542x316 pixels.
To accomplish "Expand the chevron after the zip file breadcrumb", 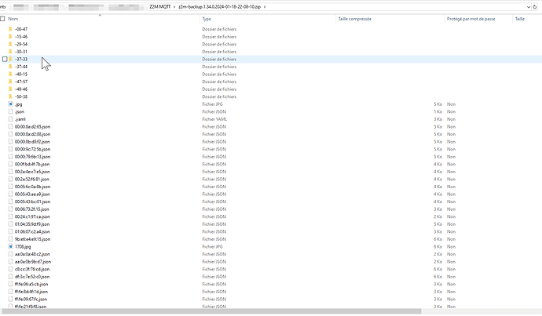I will 265,7.
